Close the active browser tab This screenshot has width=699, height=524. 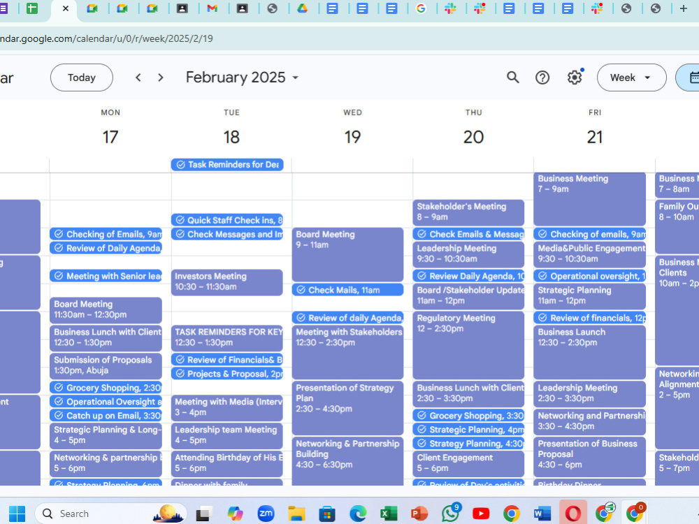pos(66,8)
